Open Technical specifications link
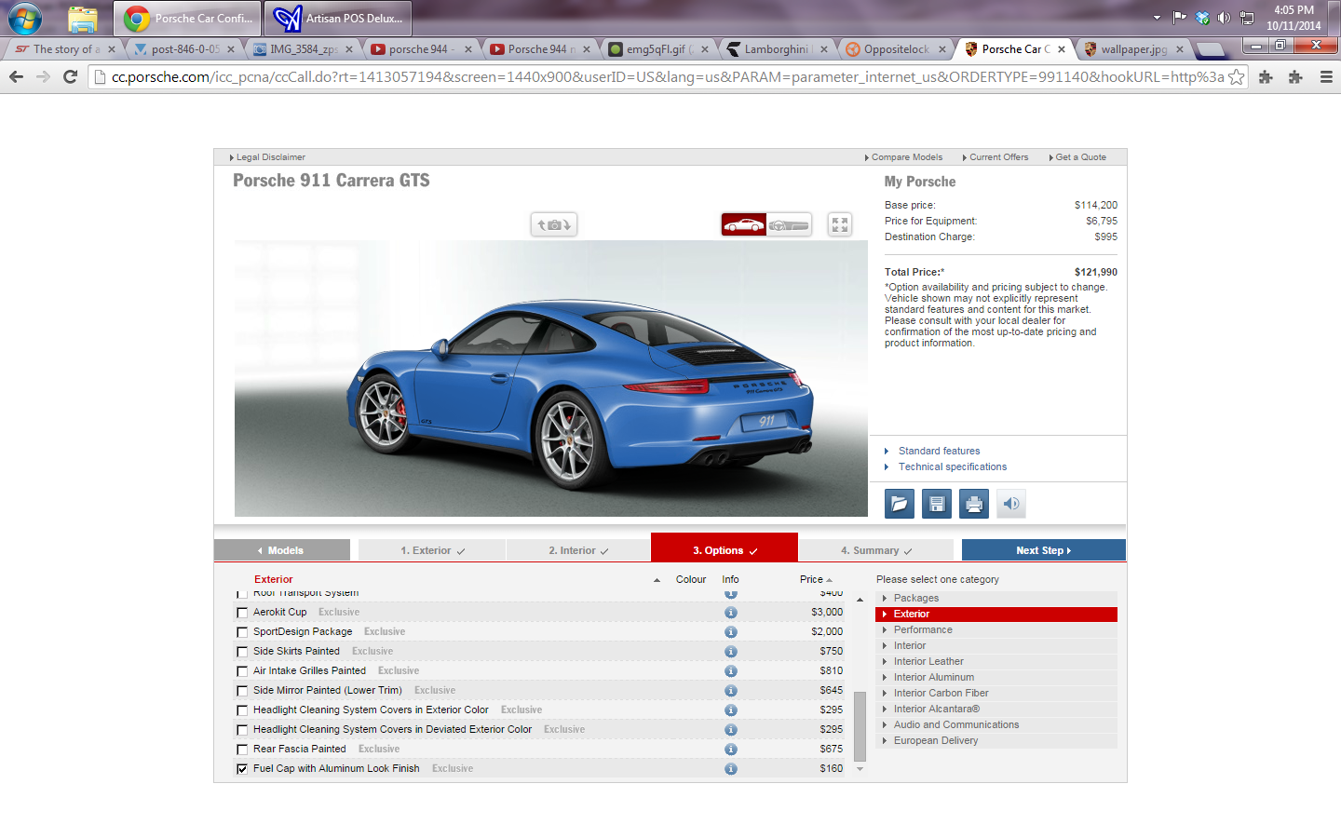1341x838 pixels. coord(953,467)
